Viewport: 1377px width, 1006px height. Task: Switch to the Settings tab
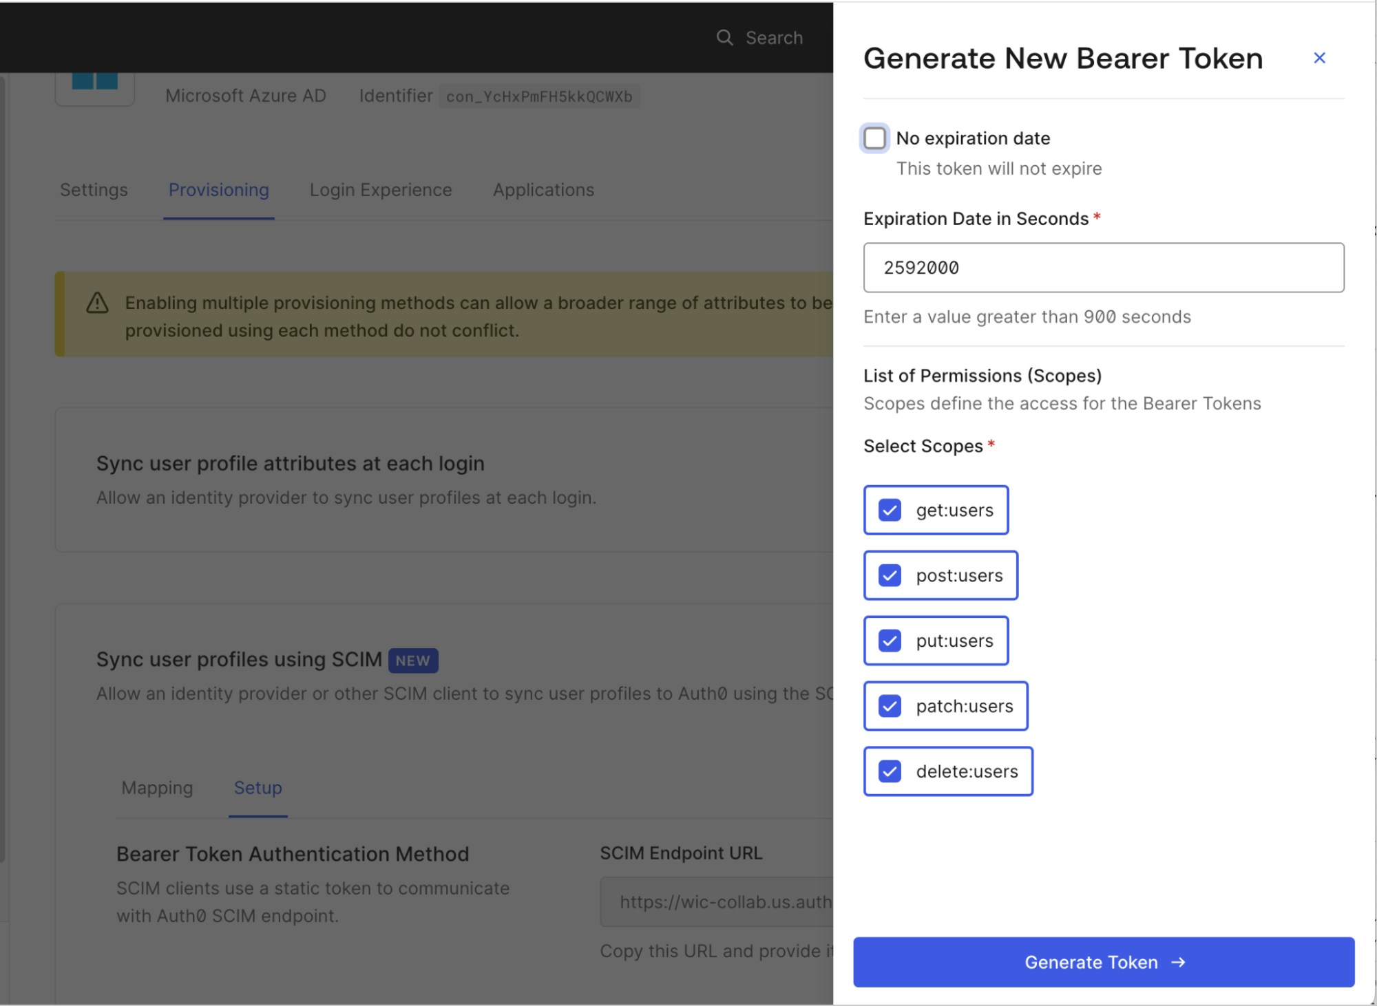click(93, 190)
